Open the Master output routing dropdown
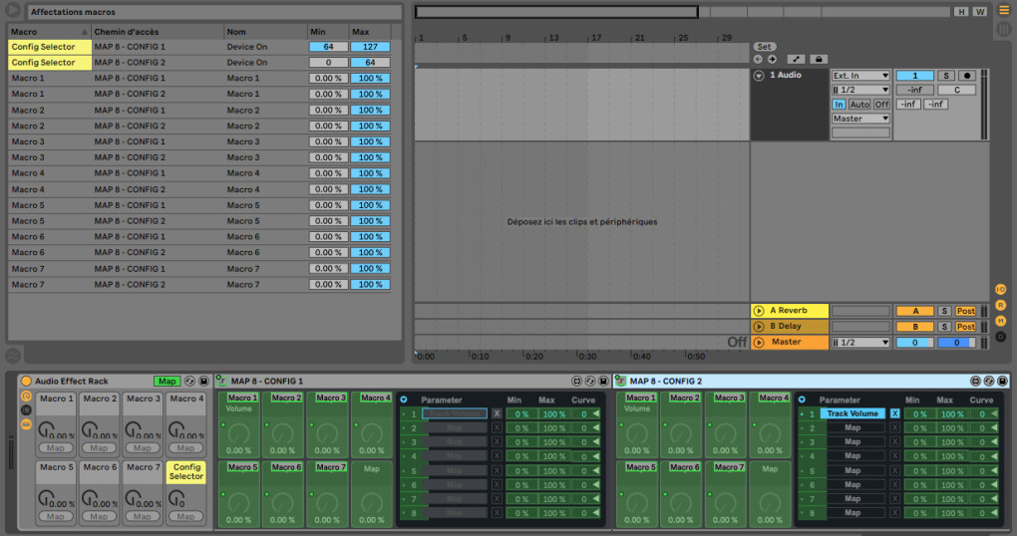 coord(860,119)
